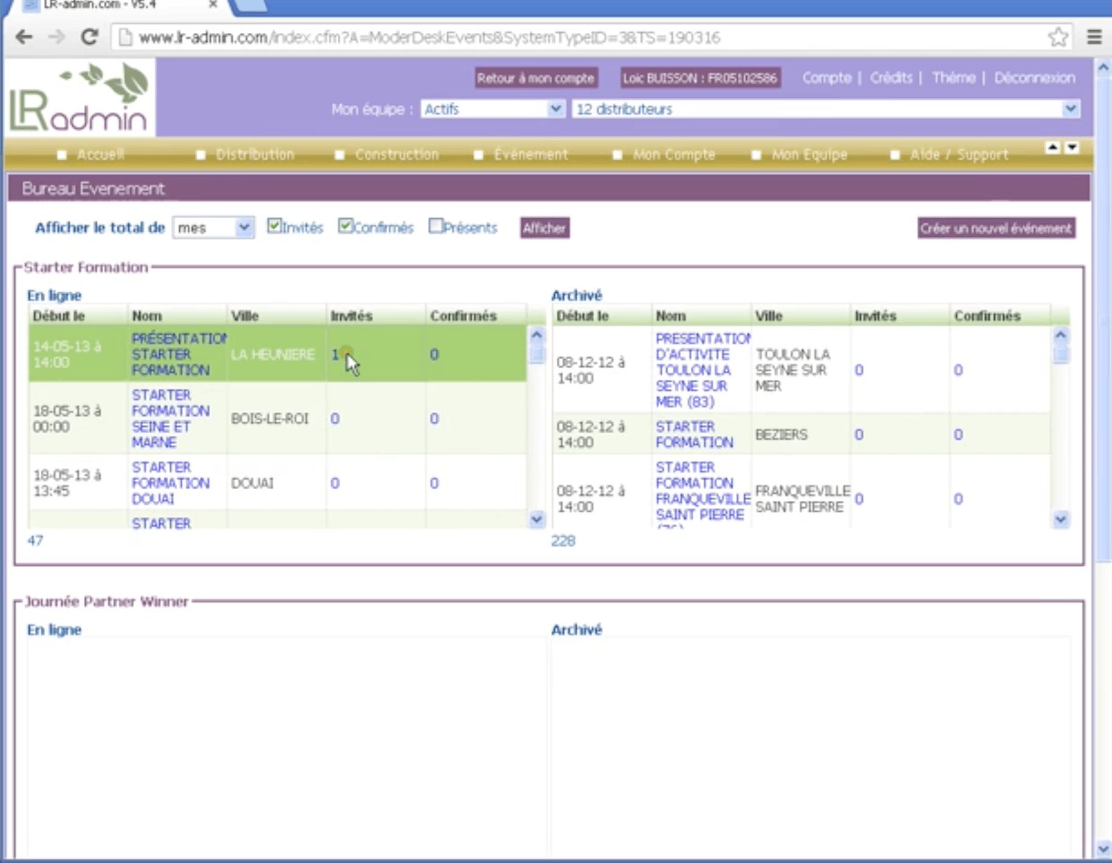Click the small up arrow in menu bar
The width and height of the screenshot is (1112, 863).
click(x=1052, y=148)
